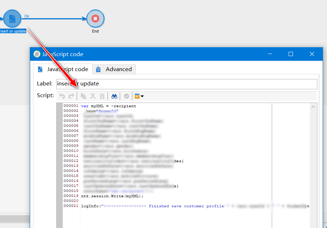Screen dimensions: 327x228
Task: Open the display options icon next to the toolbar
Action: point(137,96)
